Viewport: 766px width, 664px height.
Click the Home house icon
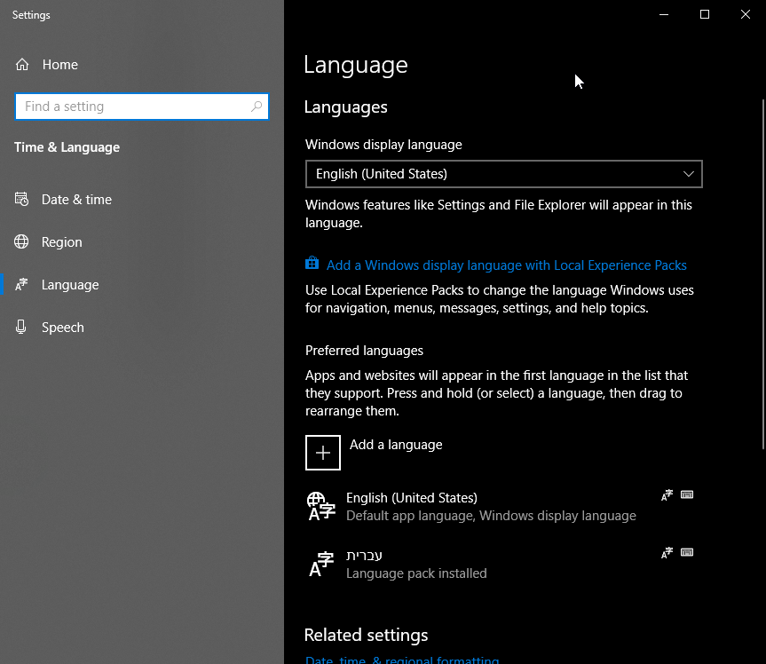point(22,65)
